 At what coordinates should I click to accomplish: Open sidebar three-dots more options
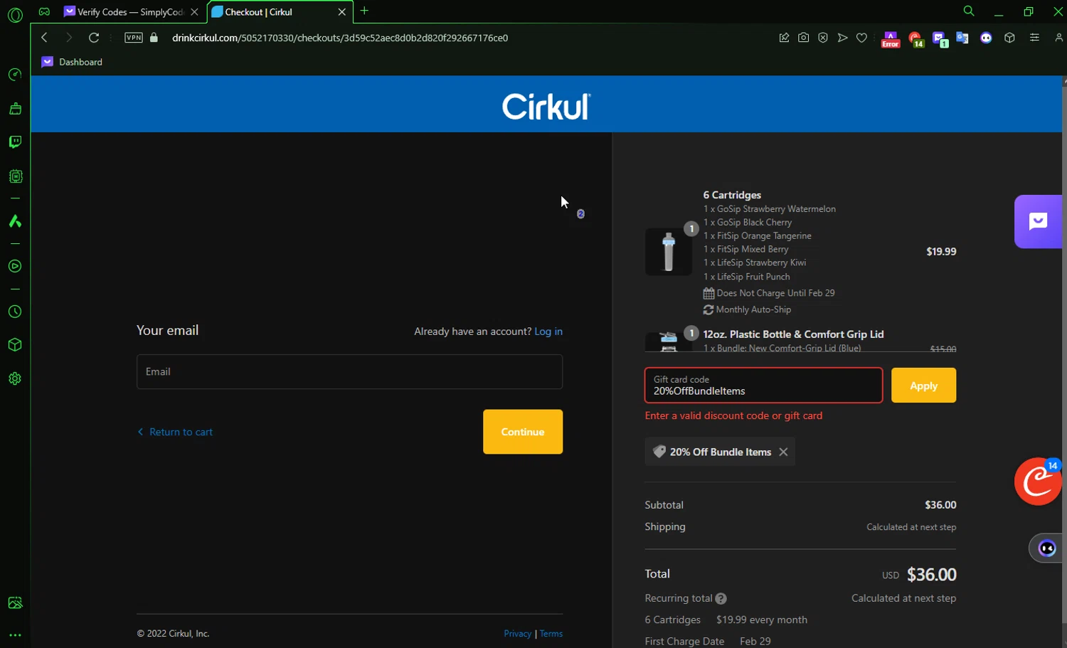click(15, 635)
